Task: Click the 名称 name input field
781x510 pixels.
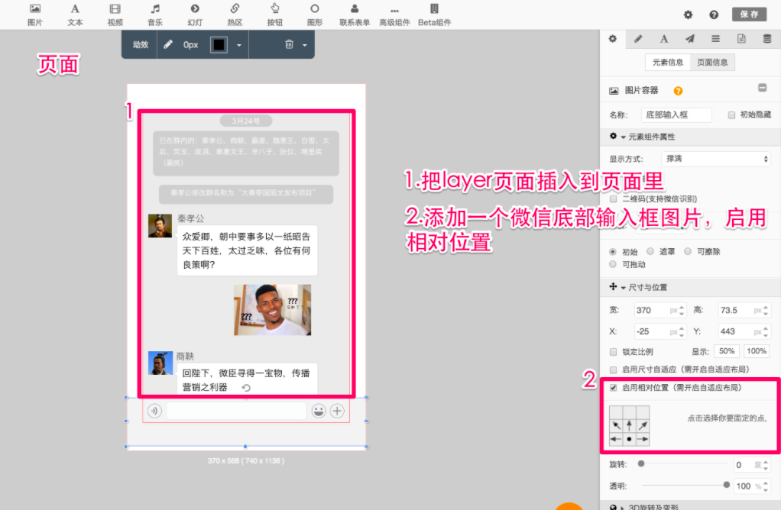Action: point(678,115)
